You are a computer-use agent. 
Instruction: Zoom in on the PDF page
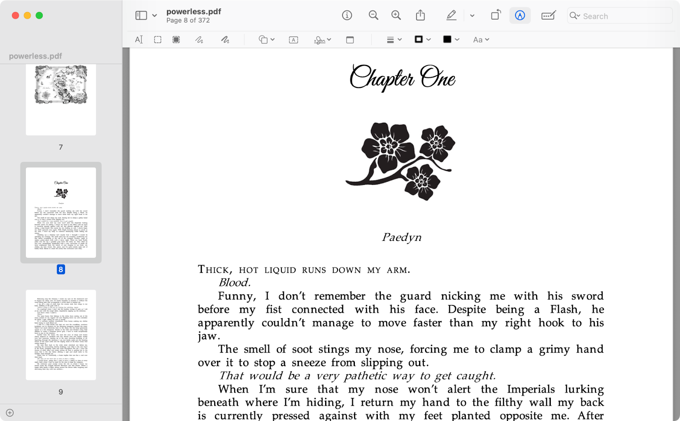[x=396, y=16]
